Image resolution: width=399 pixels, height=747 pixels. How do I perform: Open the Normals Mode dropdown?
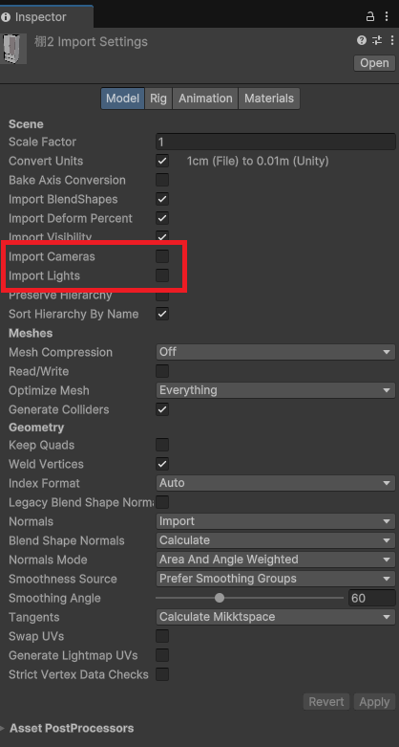pyautogui.click(x=275, y=560)
